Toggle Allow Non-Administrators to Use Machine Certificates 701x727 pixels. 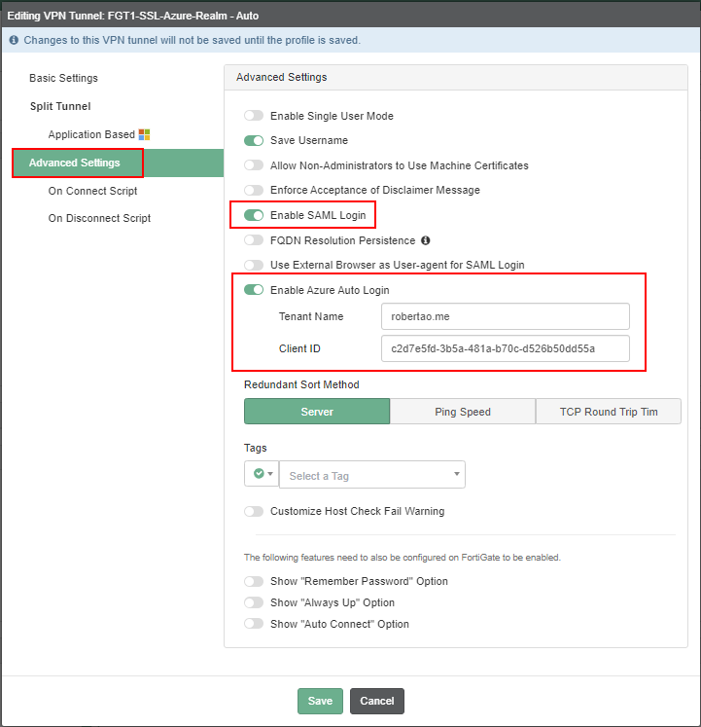tap(254, 165)
